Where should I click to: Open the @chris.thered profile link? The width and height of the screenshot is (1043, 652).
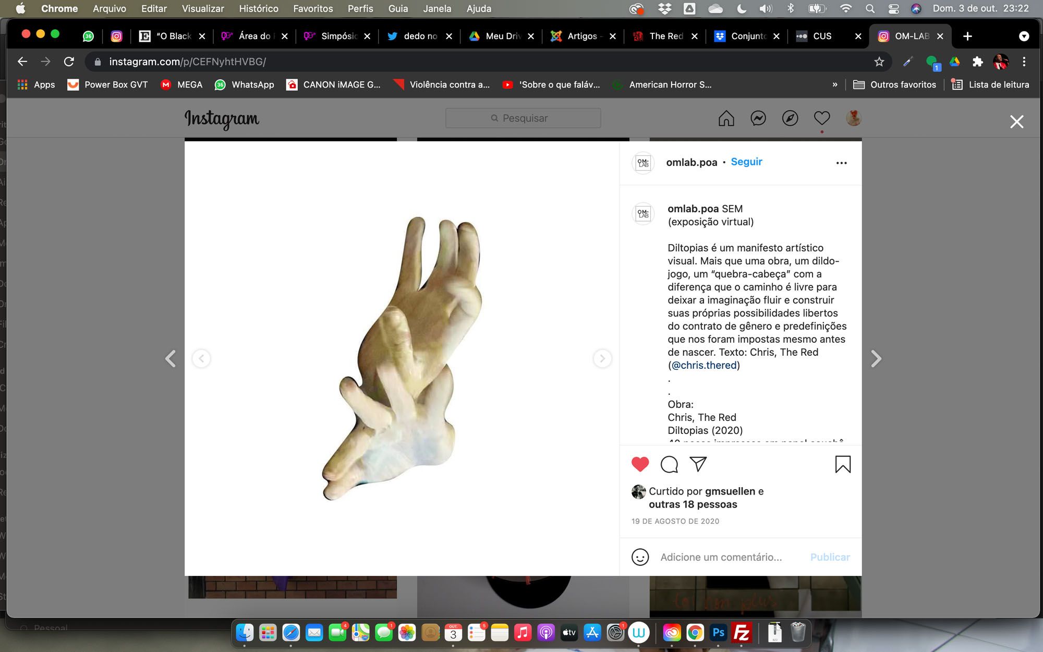coord(704,365)
